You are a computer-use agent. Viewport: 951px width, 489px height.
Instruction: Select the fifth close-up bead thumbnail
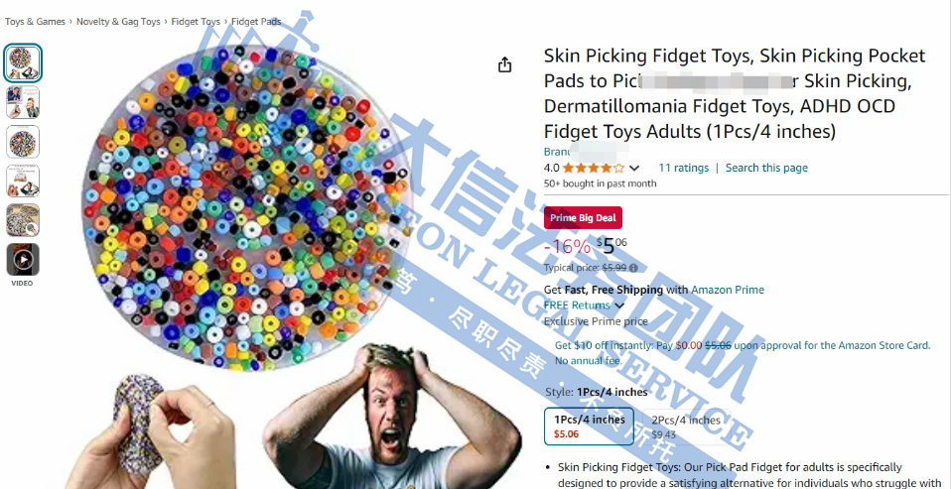(23, 220)
